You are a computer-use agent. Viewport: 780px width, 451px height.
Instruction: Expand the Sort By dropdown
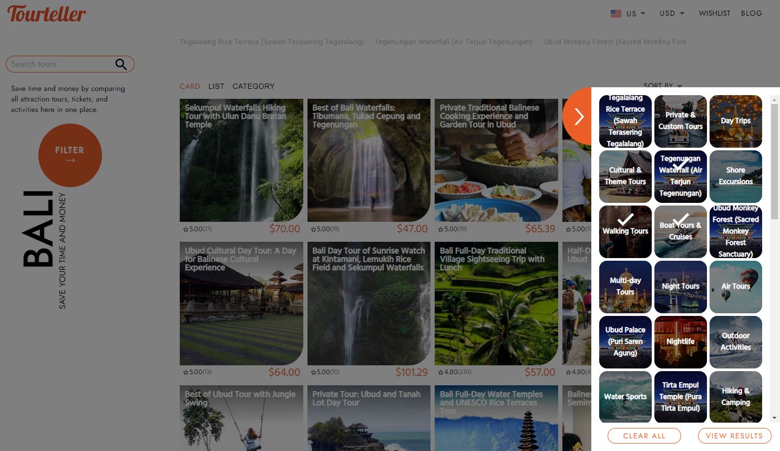(663, 85)
